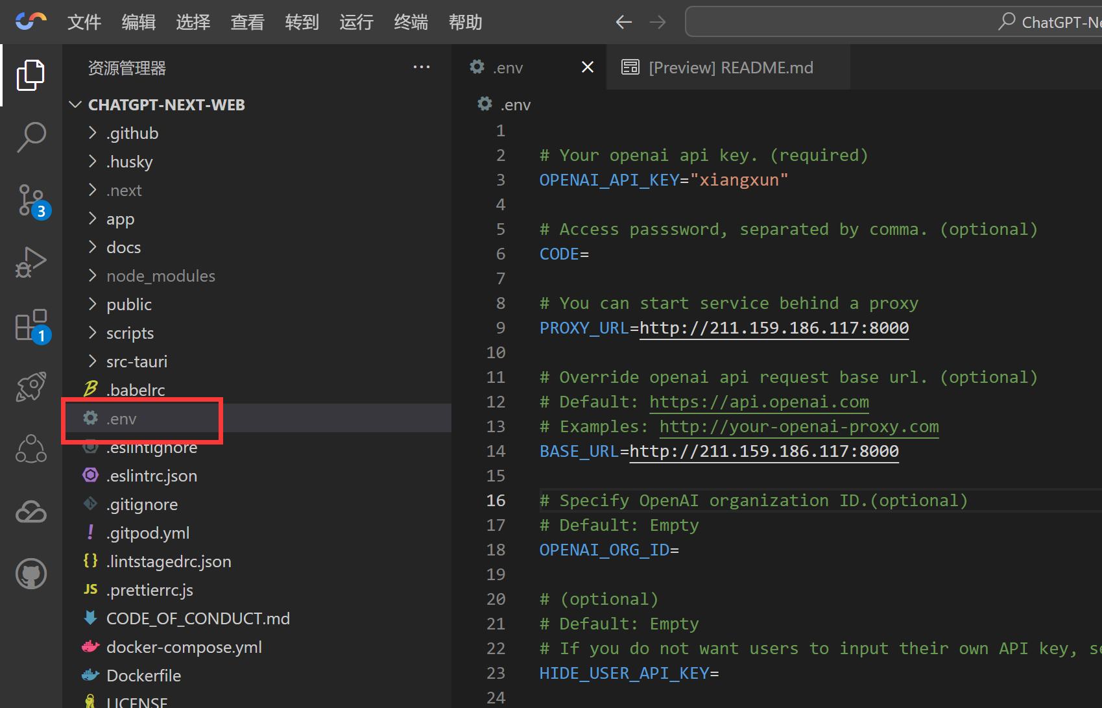1102x708 pixels.
Task: Open the Dockerfile
Action: coord(257,676)
